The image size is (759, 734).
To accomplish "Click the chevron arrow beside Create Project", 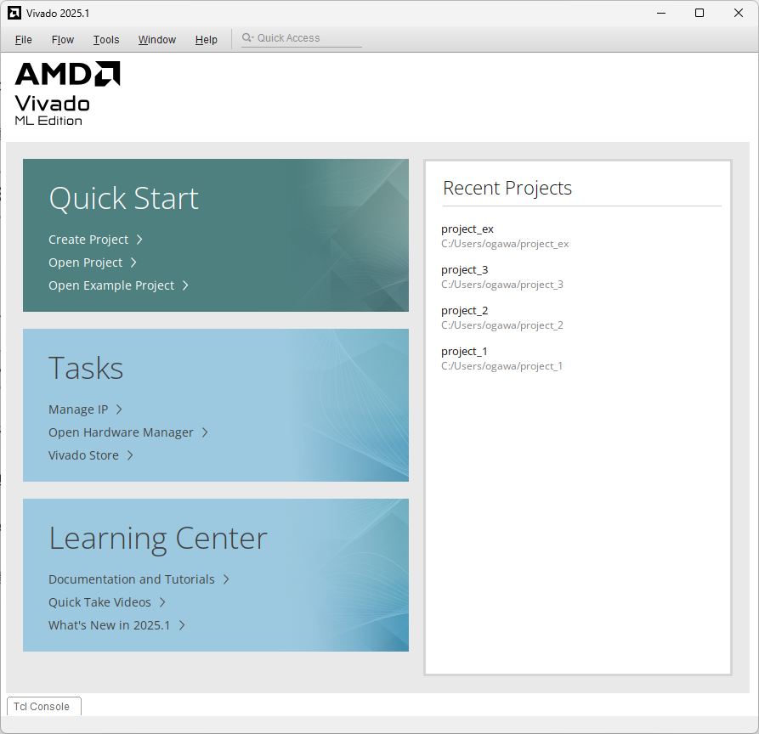I will [139, 240].
